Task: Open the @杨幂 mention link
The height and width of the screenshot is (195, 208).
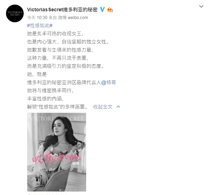Action: click(109, 82)
